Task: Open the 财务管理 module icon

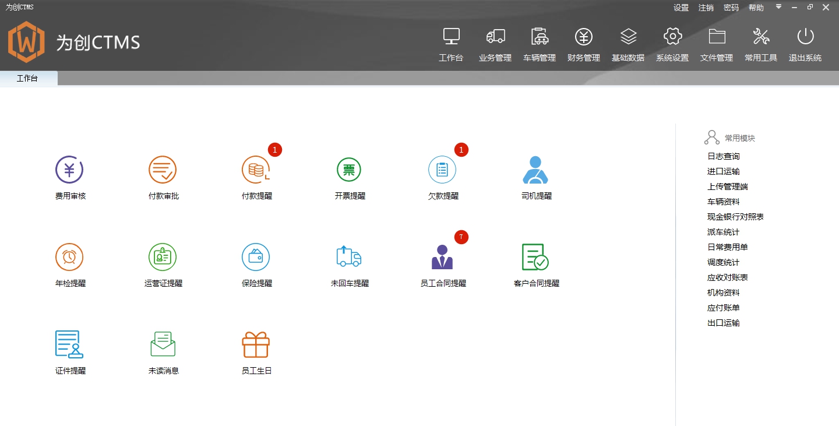Action: coord(583,44)
